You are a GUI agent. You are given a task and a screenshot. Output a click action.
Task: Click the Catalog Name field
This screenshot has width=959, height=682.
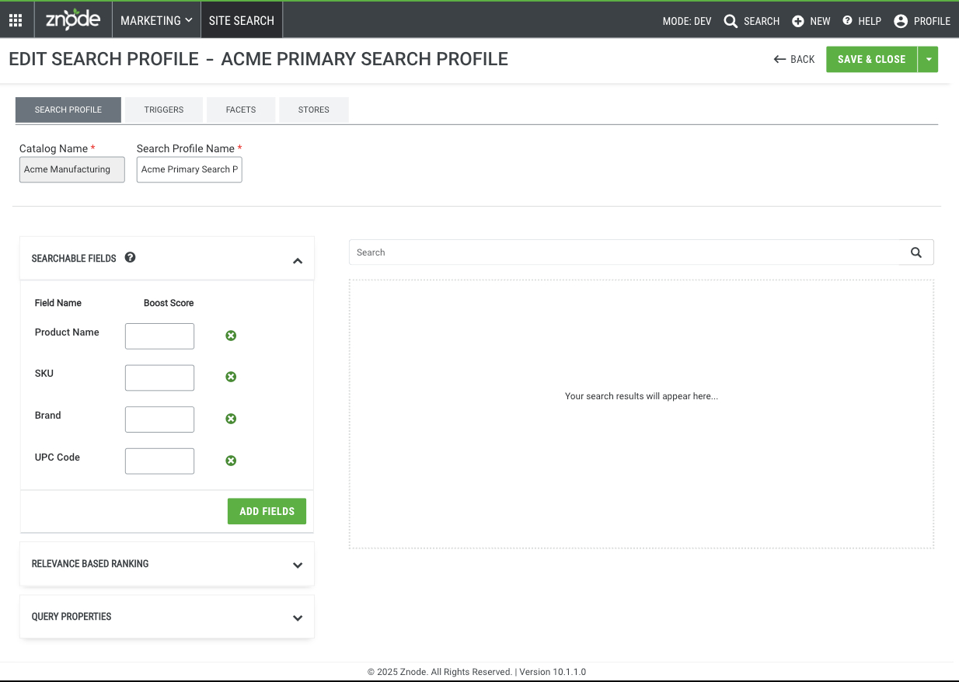pyautogui.click(x=72, y=169)
